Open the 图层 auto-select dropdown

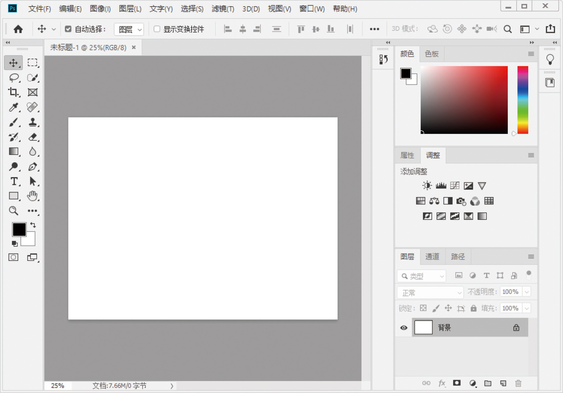(x=129, y=29)
